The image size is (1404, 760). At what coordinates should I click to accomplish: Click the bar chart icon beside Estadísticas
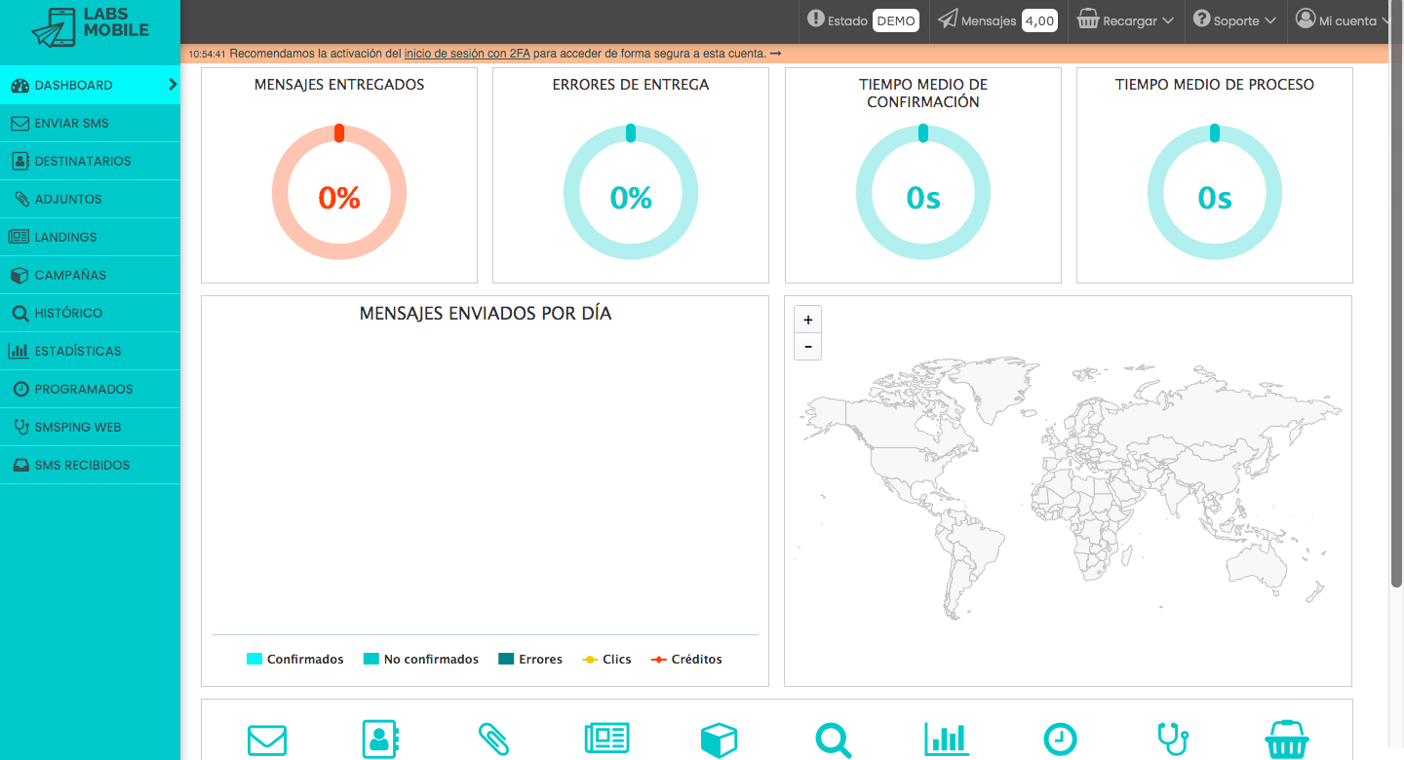(19, 351)
